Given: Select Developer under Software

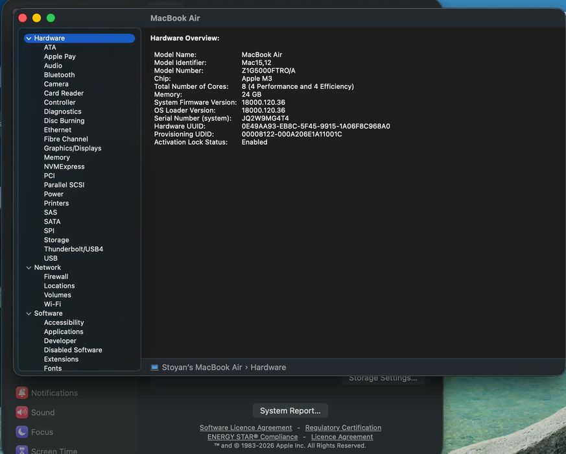Looking at the screenshot, I should click(60, 341).
